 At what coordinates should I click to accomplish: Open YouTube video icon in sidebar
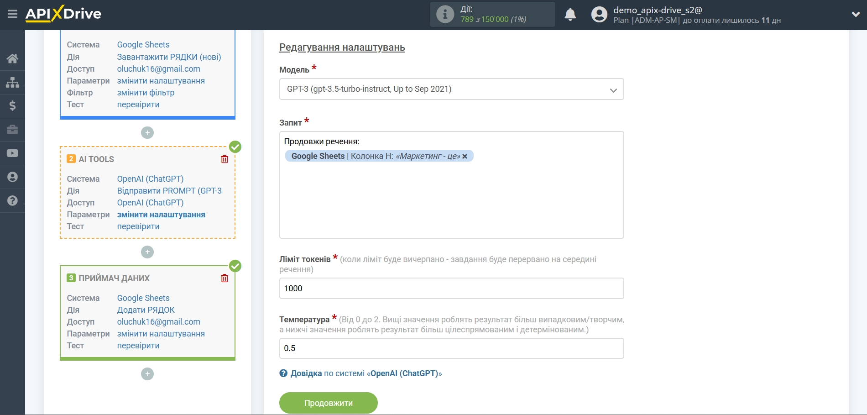click(x=12, y=153)
